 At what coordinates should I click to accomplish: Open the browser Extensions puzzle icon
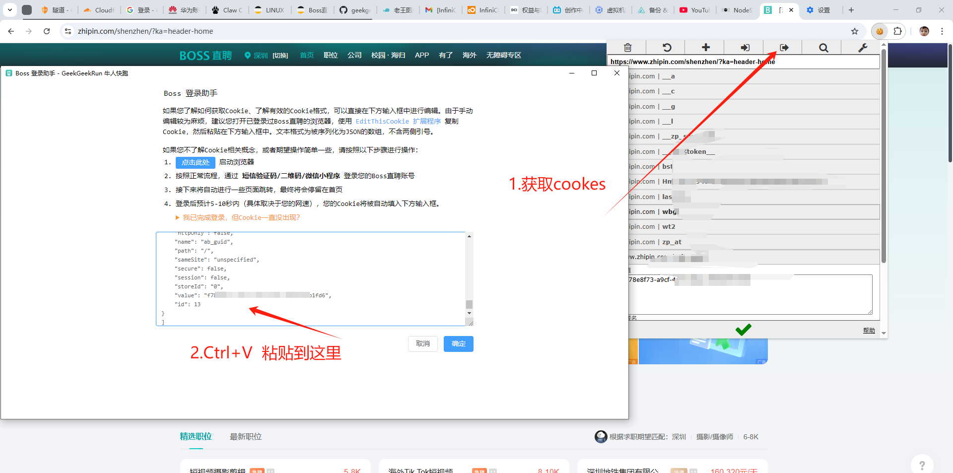[x=897, y=31]
